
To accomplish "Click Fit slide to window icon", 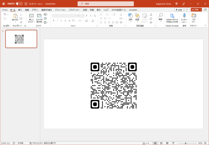I will click(x=205, y=143).
